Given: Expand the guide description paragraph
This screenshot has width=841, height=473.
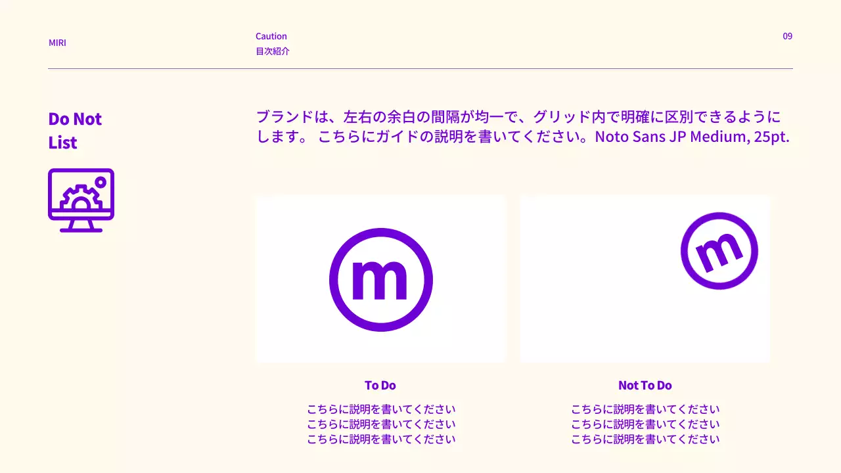Looking at the screenshot, I should (x=522, y=127).
